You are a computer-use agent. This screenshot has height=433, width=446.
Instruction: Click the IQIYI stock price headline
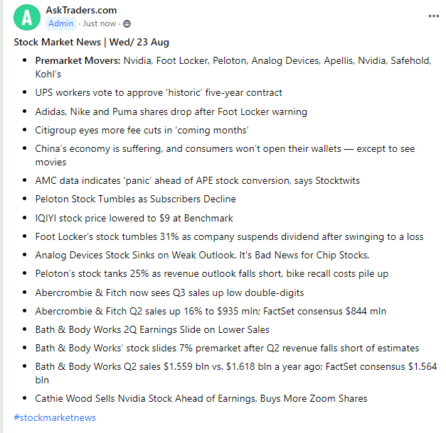click(134, 218)
